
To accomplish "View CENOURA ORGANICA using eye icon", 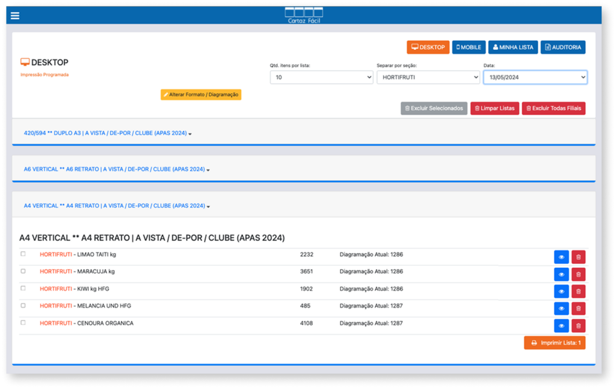I will coord(561,326).
